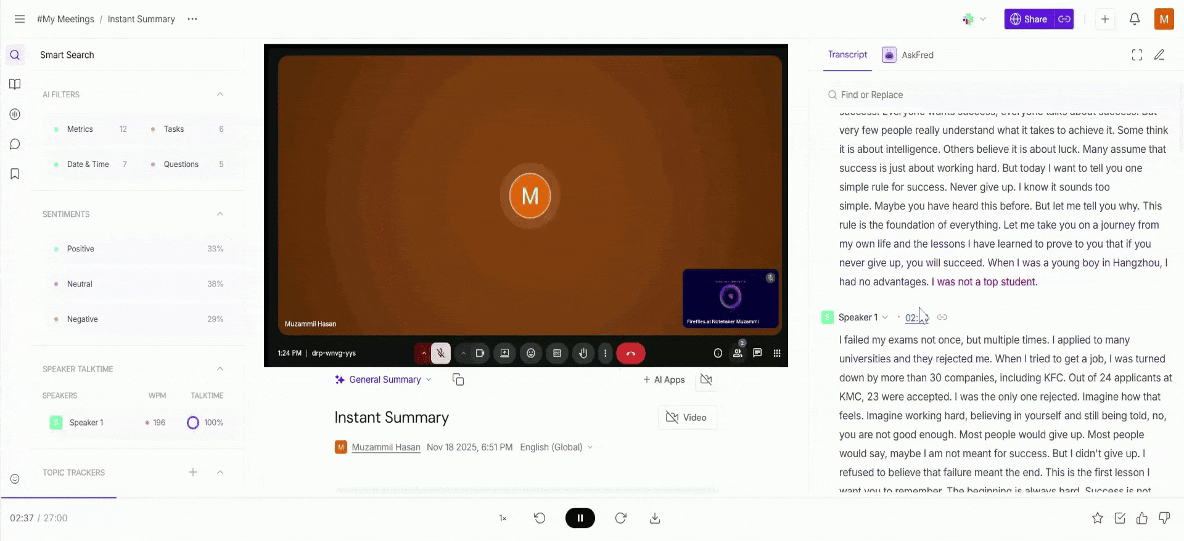
Task: Click the Speaker 1 talktime 100% ring
Action: pos(193,423)
